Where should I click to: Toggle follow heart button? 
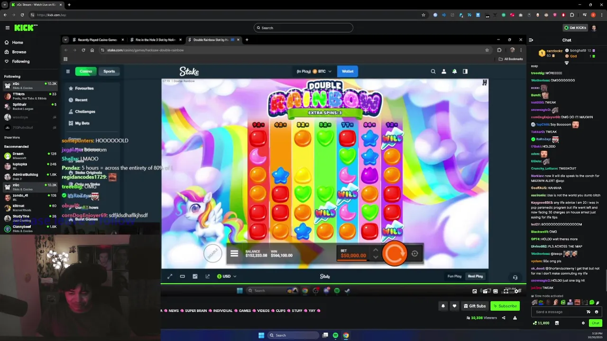tap(454, 306)
